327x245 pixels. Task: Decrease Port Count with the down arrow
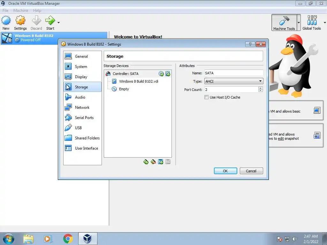pyautogui.click(x=261, y=91)
